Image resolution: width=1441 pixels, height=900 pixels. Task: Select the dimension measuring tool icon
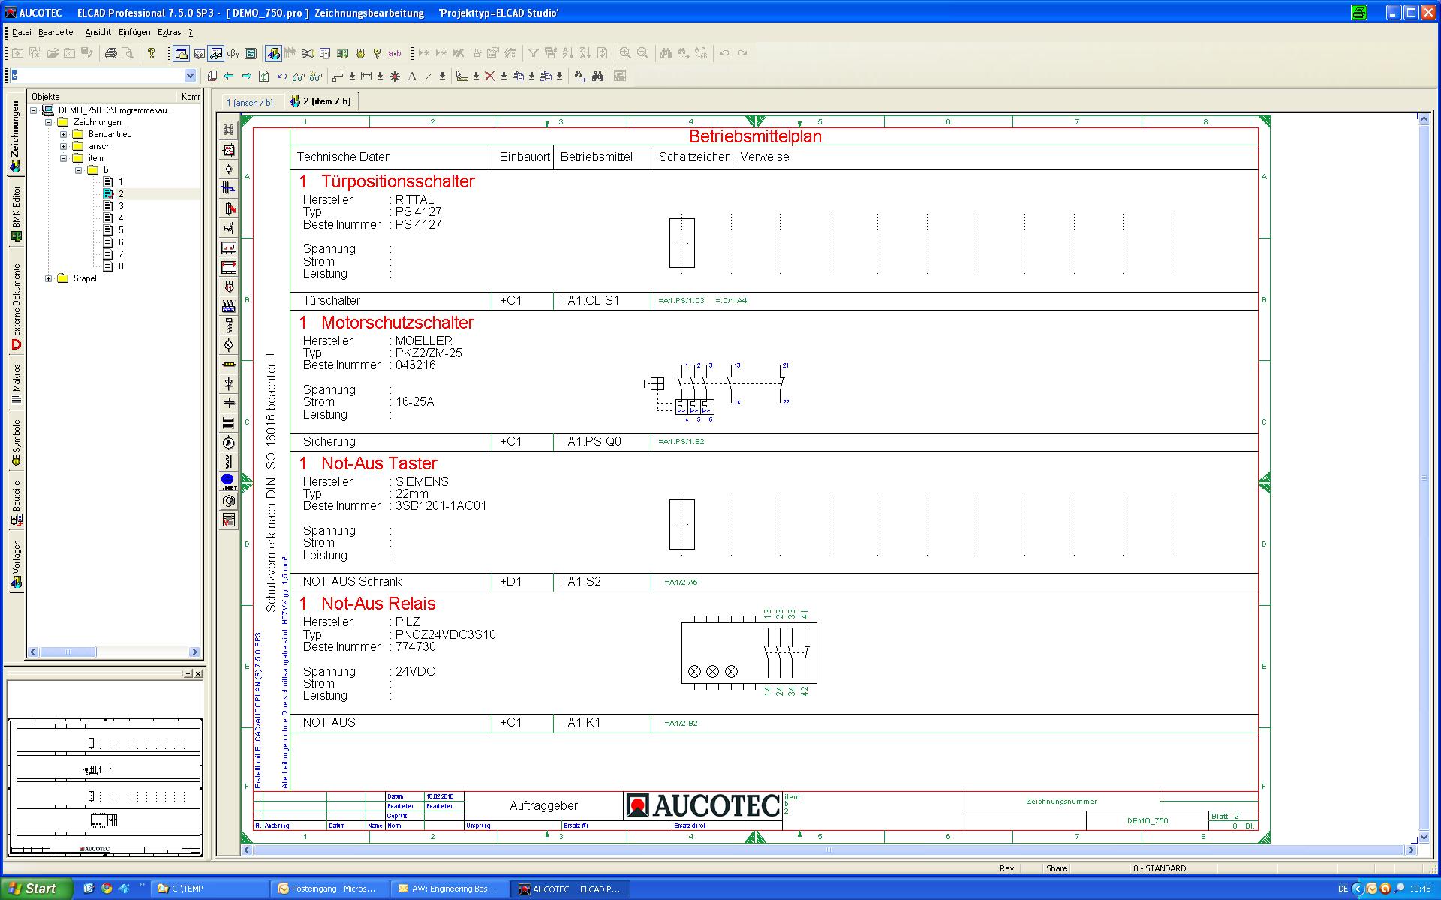point(366,76)
